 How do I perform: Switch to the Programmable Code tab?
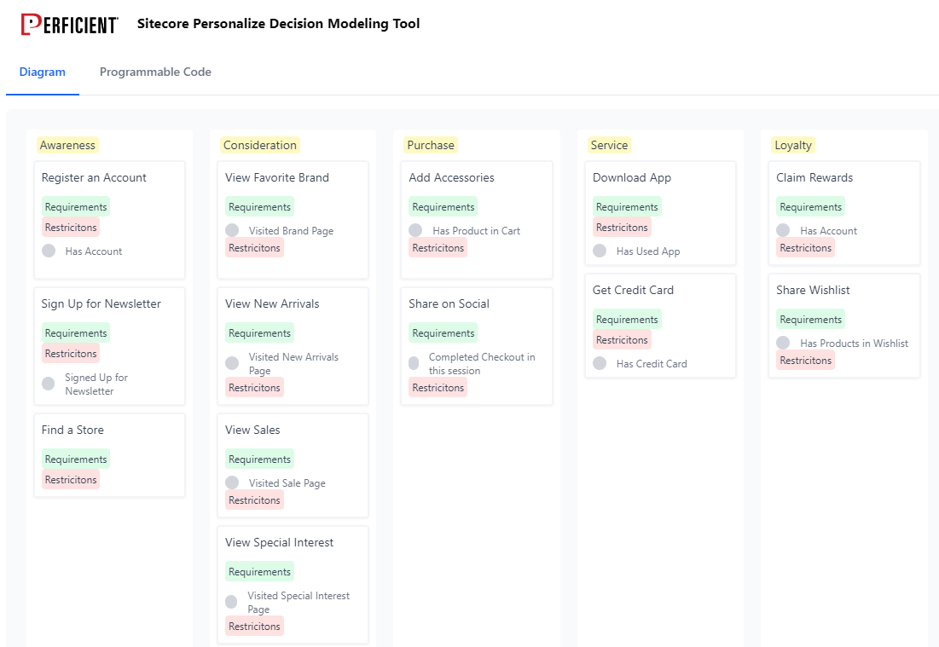pos(155,72)
